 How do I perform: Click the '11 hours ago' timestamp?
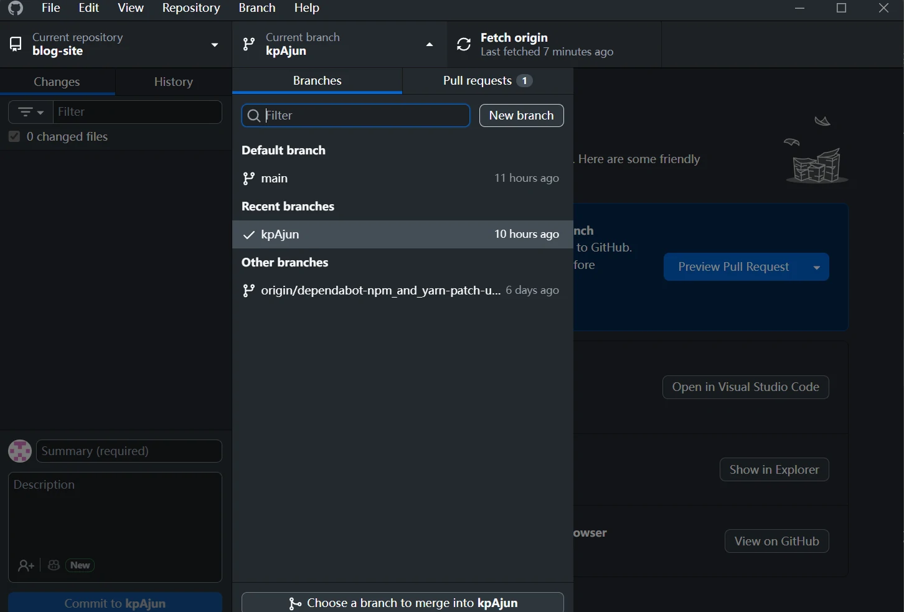click(527, 178)
